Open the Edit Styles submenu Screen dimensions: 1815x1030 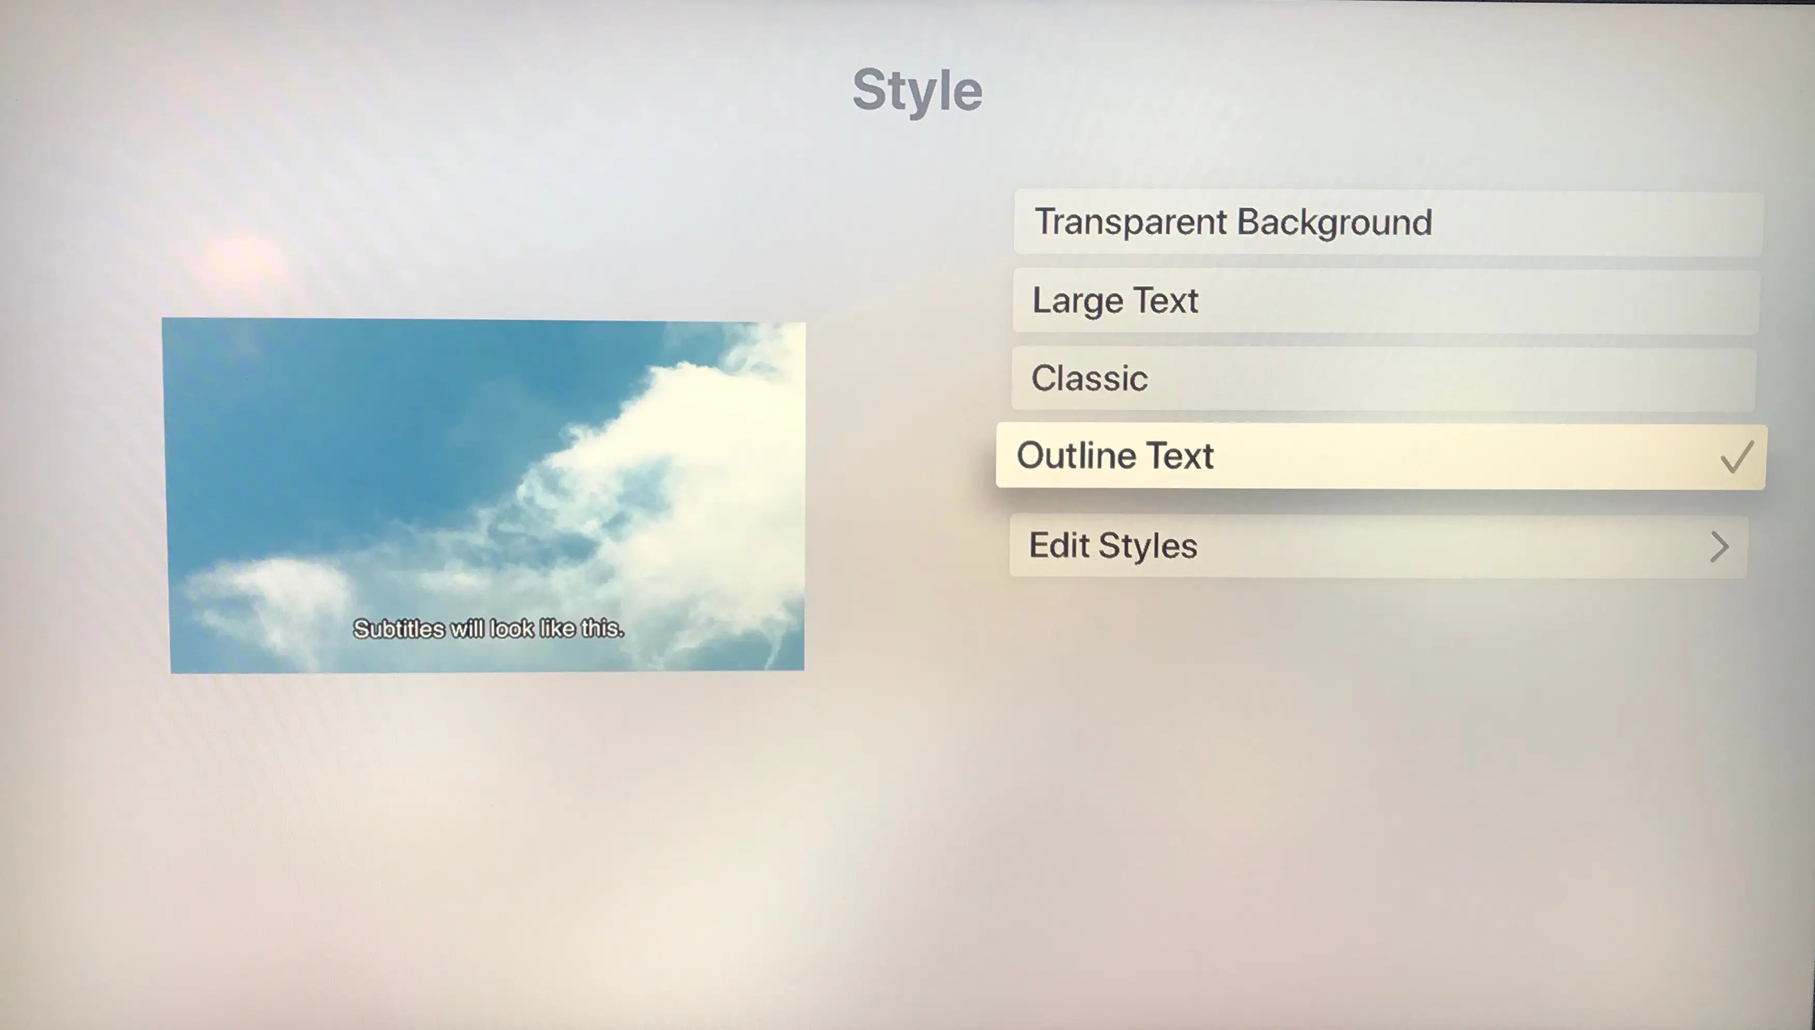coord(1378,546)
